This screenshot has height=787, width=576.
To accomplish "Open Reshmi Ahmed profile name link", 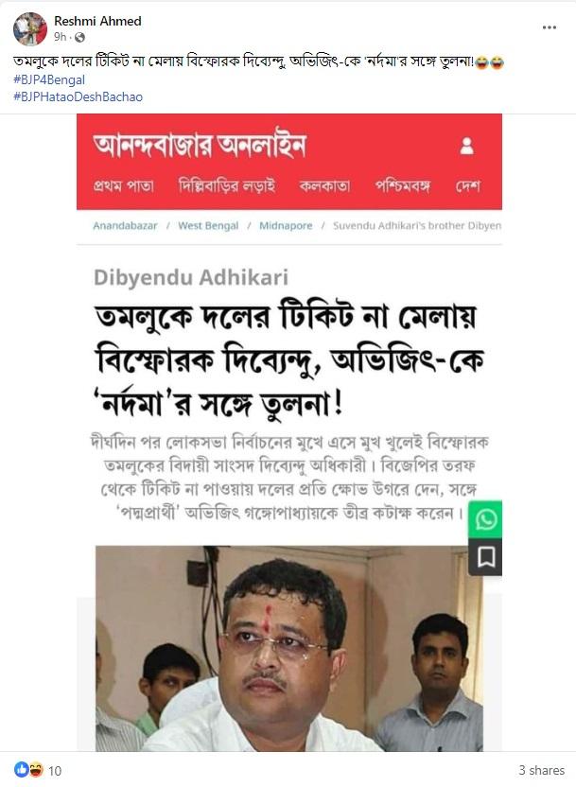I will (97, 21).
